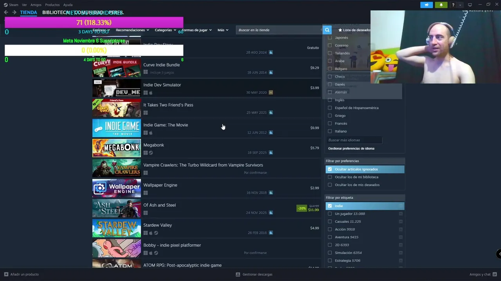Click wishlist icon on Megabonk row
The height and width of the screenshot is (281, 501).
click(271, 153)
